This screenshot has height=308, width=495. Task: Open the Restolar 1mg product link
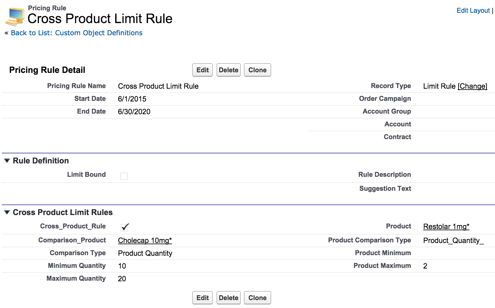pos(446,227)
